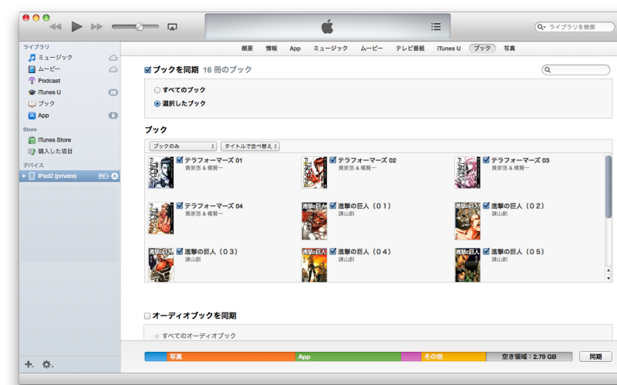Click the eject icon for iPad2
Image resolution: width=617 pixels, height=385 pixels.
click(114, 176)
